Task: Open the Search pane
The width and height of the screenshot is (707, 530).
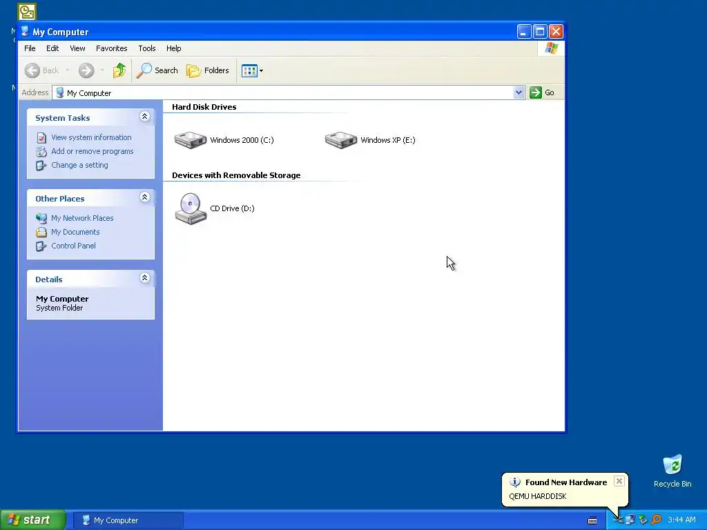Action: 157,70
